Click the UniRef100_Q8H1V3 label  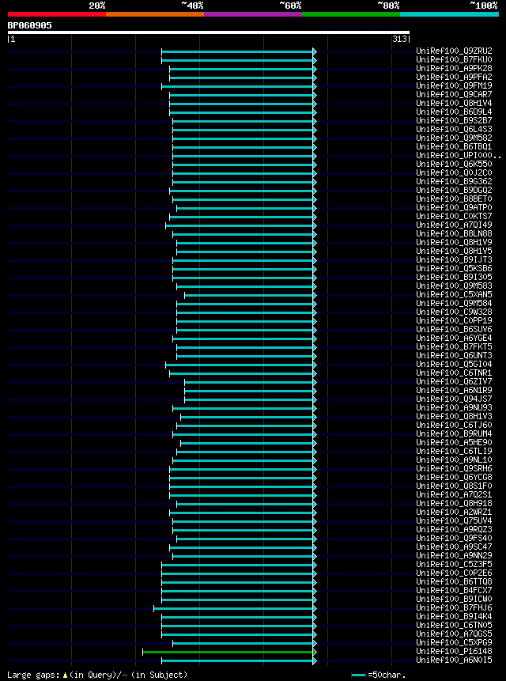pyautogui.click(x=454, y=416)
